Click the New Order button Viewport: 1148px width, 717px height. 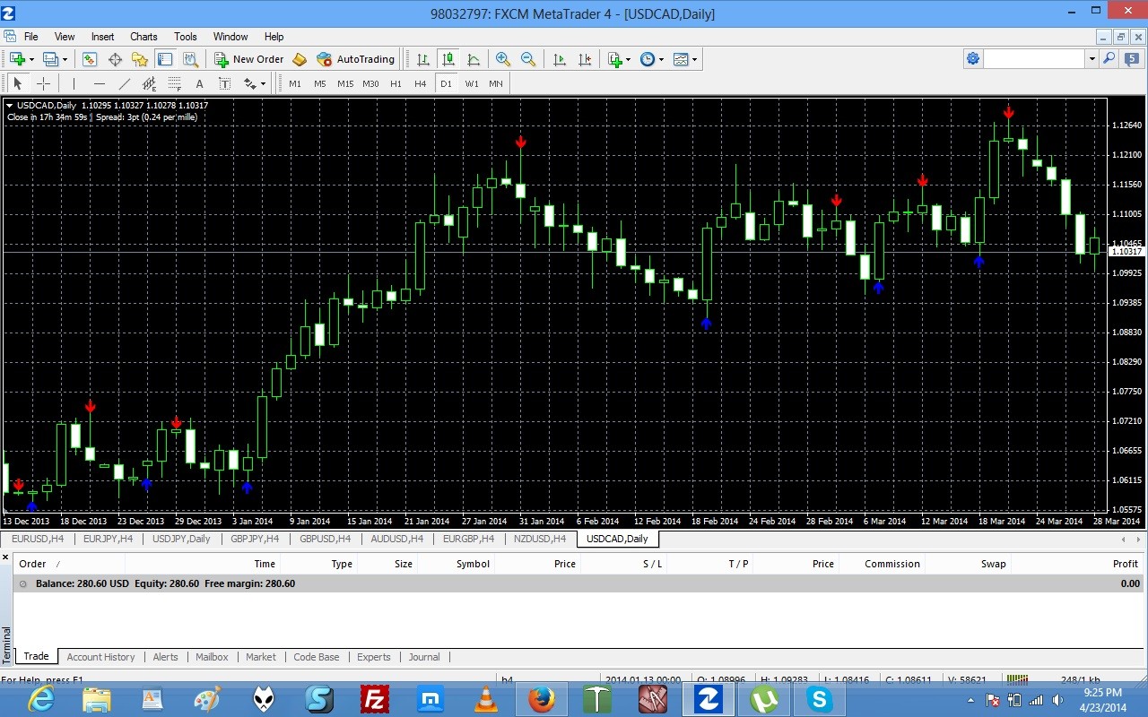click(x=249, y=59)
